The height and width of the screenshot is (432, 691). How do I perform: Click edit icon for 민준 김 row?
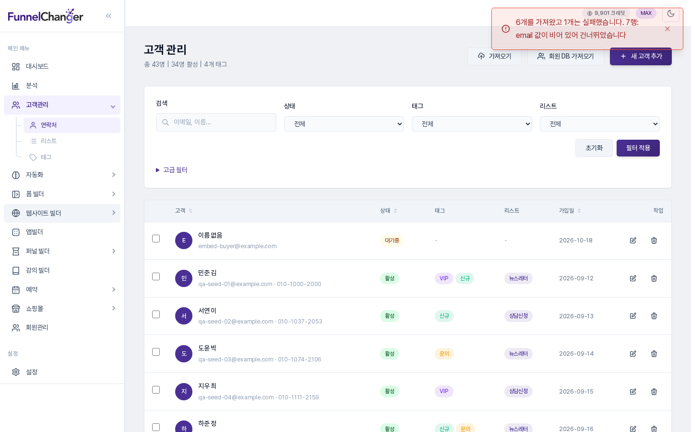(633, 278)
